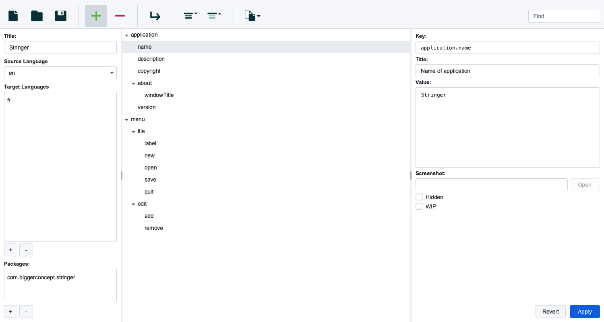Open the Source Language dropdown

[60, 73]
